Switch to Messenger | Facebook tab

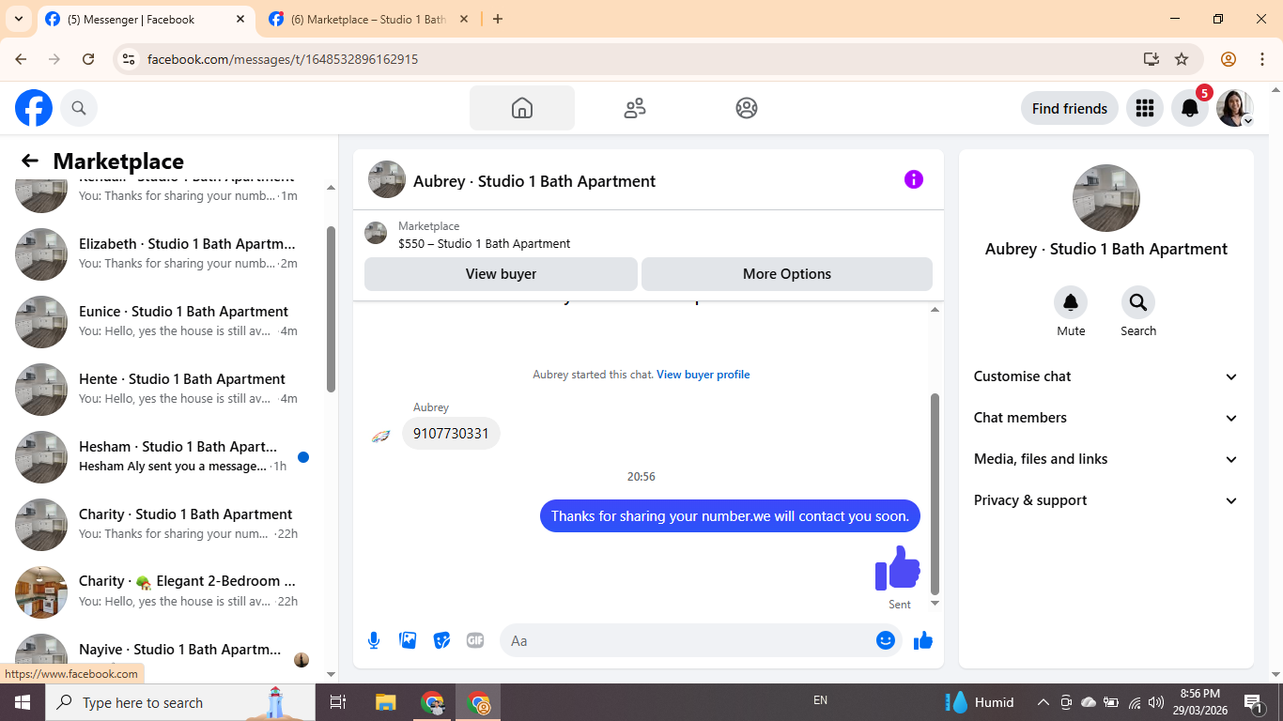(146, 20)
